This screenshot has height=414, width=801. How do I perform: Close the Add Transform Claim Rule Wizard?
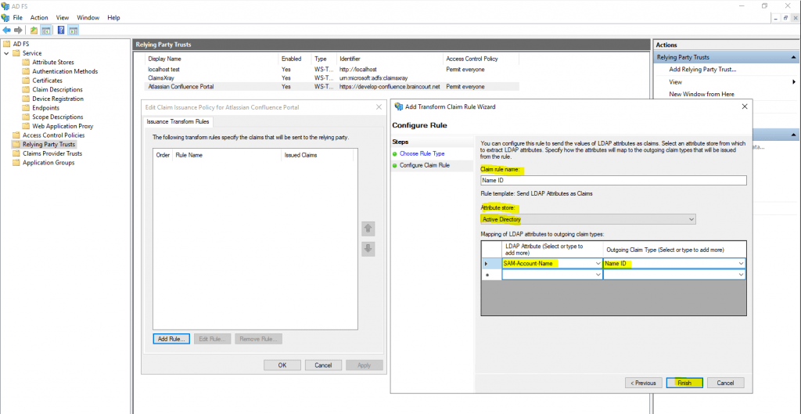click(x=745, y=106)
